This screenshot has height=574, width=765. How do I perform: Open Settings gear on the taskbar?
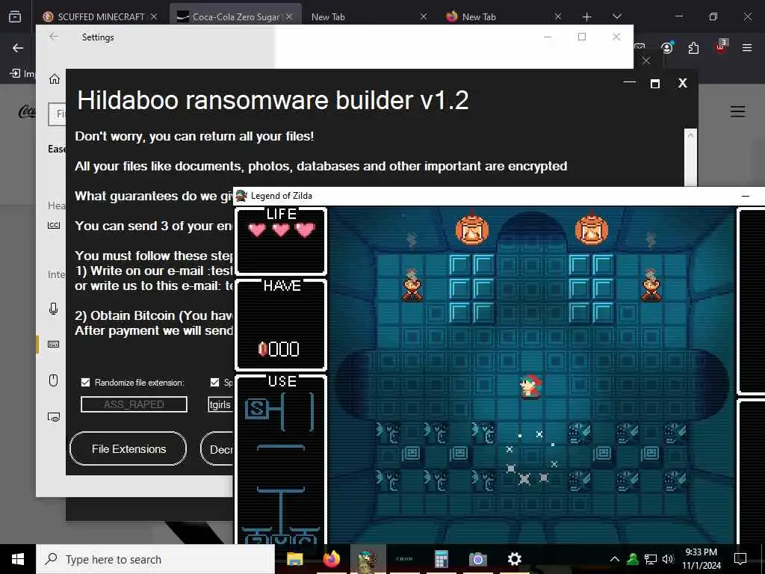click(x=514, y=559)
